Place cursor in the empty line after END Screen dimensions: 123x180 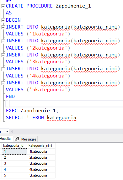[64, 104]
